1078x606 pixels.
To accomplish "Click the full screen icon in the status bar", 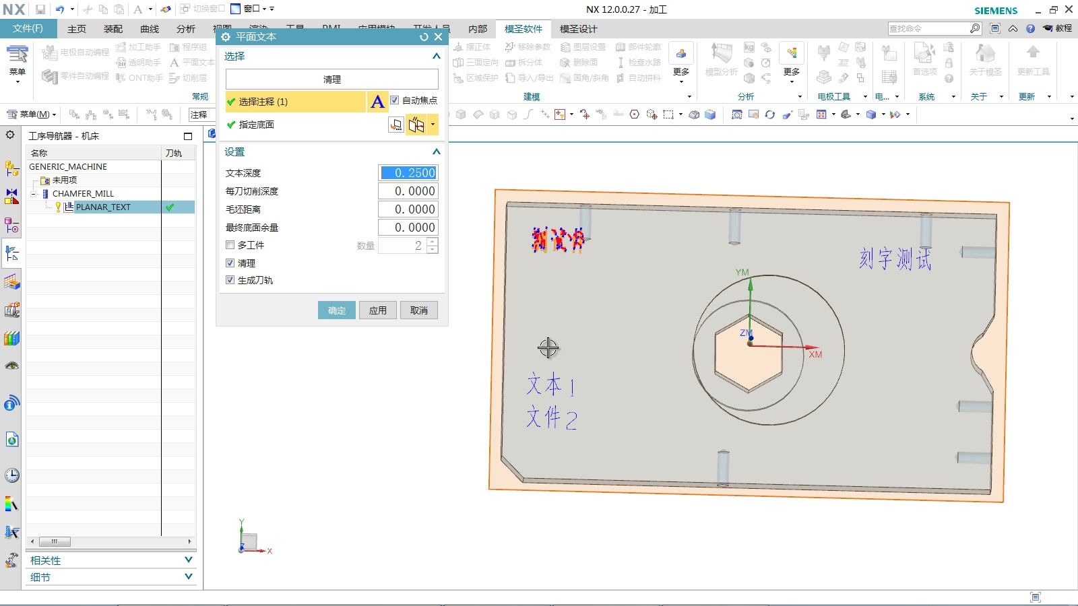I will click(x=1036, y=597).
